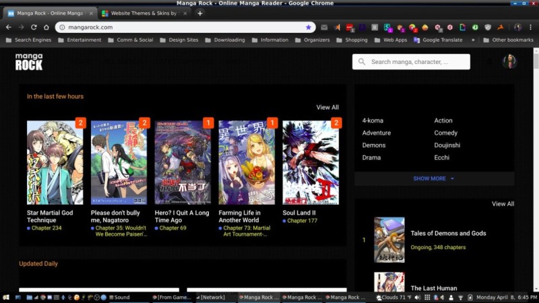This screenshot has width=539, height=303.
Task: Open the Adventure genre
Action: (376, 133)
